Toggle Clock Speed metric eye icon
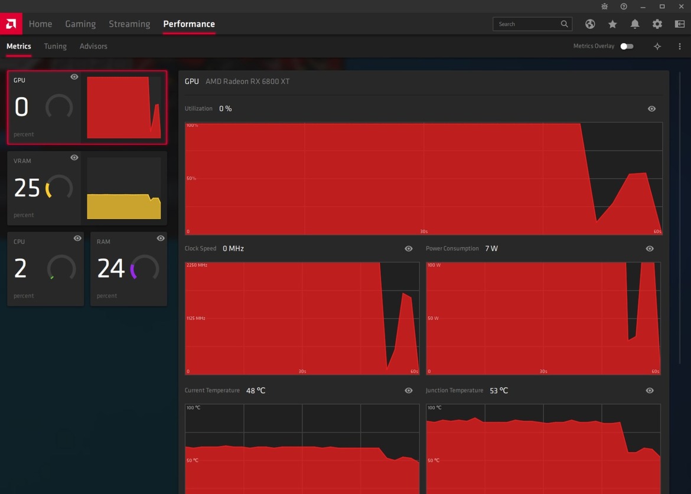691x494 pixels. [x=409, y=248]
